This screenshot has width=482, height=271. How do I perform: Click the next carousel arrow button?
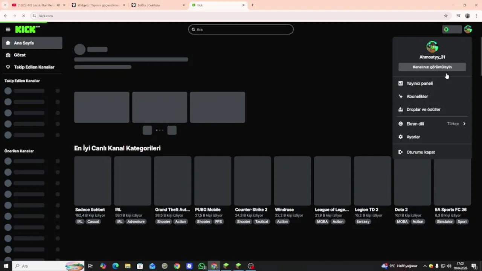coord(172,130)
